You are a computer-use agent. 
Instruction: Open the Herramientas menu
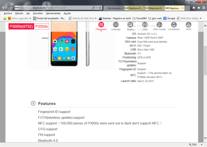point(53,13)
